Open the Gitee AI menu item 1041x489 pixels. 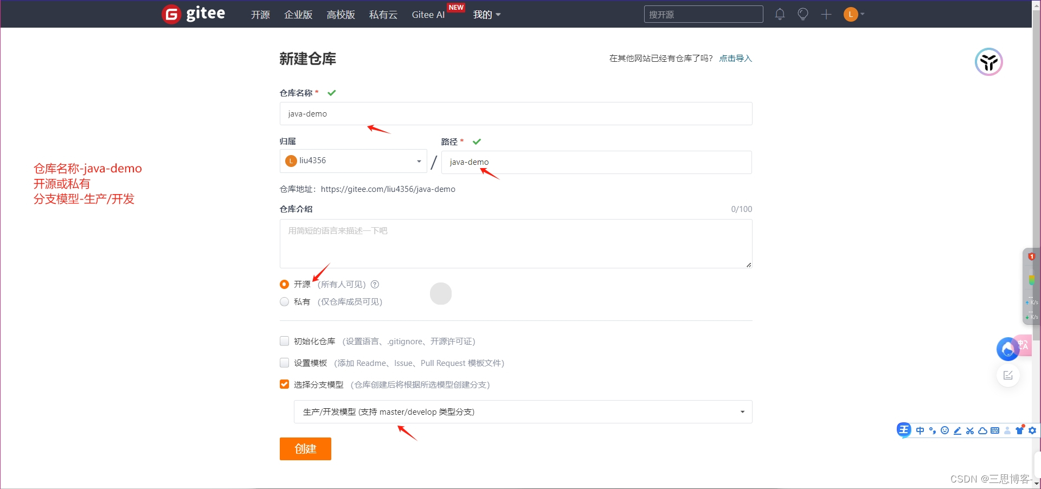(428, 15)
